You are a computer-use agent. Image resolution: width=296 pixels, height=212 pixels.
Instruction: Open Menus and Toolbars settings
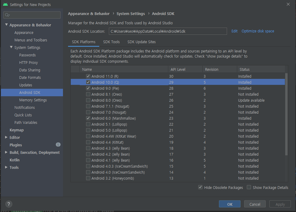coord(31,40)
